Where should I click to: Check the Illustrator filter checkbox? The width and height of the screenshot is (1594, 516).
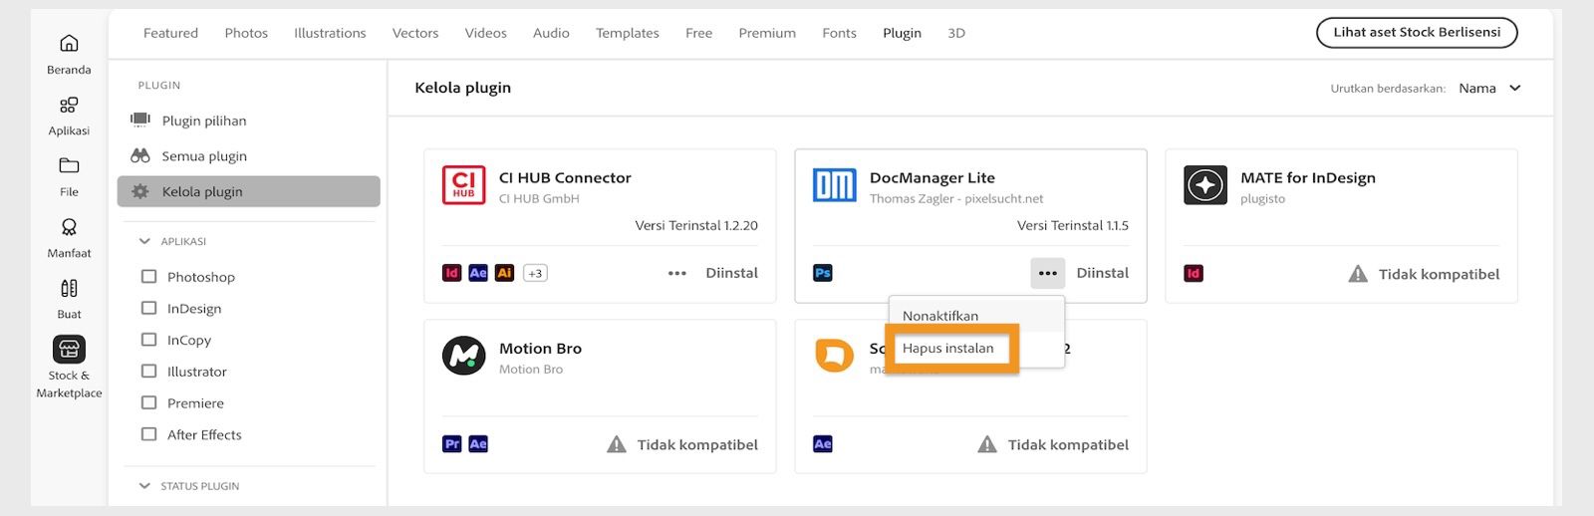(149, 371)
